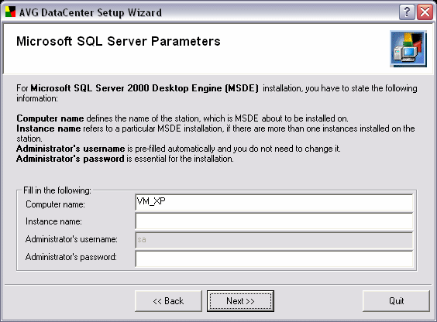Click the 'Administrator's password:' label
Screen dimensions: 437x322
click(x=71, y=257)
